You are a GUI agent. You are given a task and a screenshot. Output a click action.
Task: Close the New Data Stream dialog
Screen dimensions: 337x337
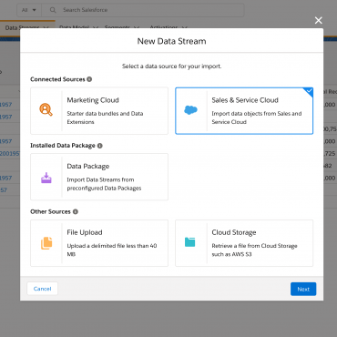319,20
